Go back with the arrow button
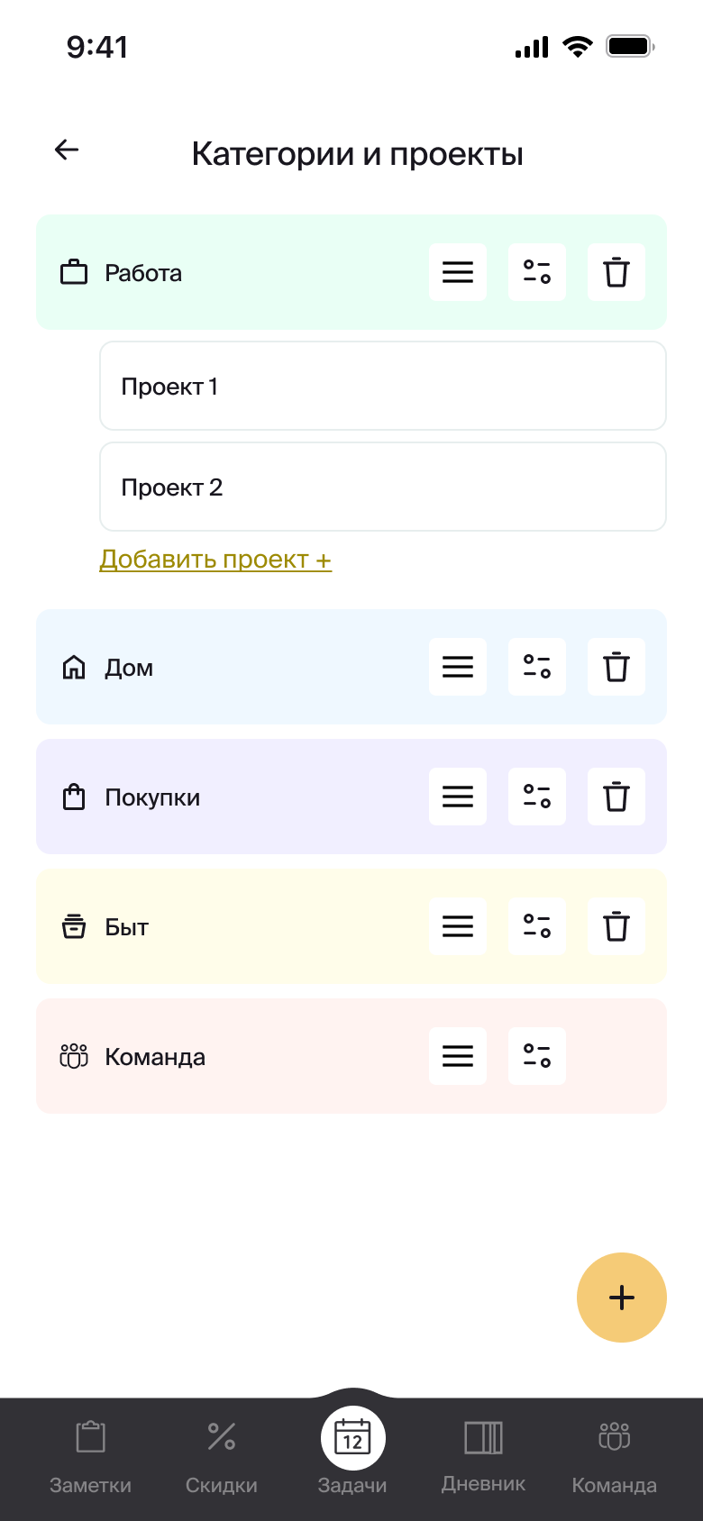Image resolution: width=703 pixels, height=1521 pixels. point(66,150)
